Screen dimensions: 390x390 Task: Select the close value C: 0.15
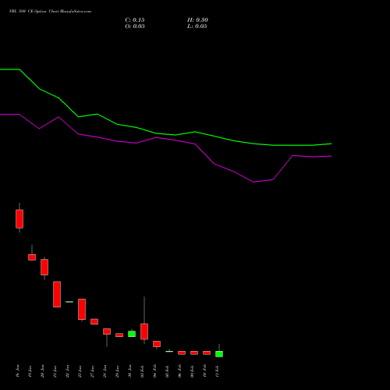pos(135,20)
